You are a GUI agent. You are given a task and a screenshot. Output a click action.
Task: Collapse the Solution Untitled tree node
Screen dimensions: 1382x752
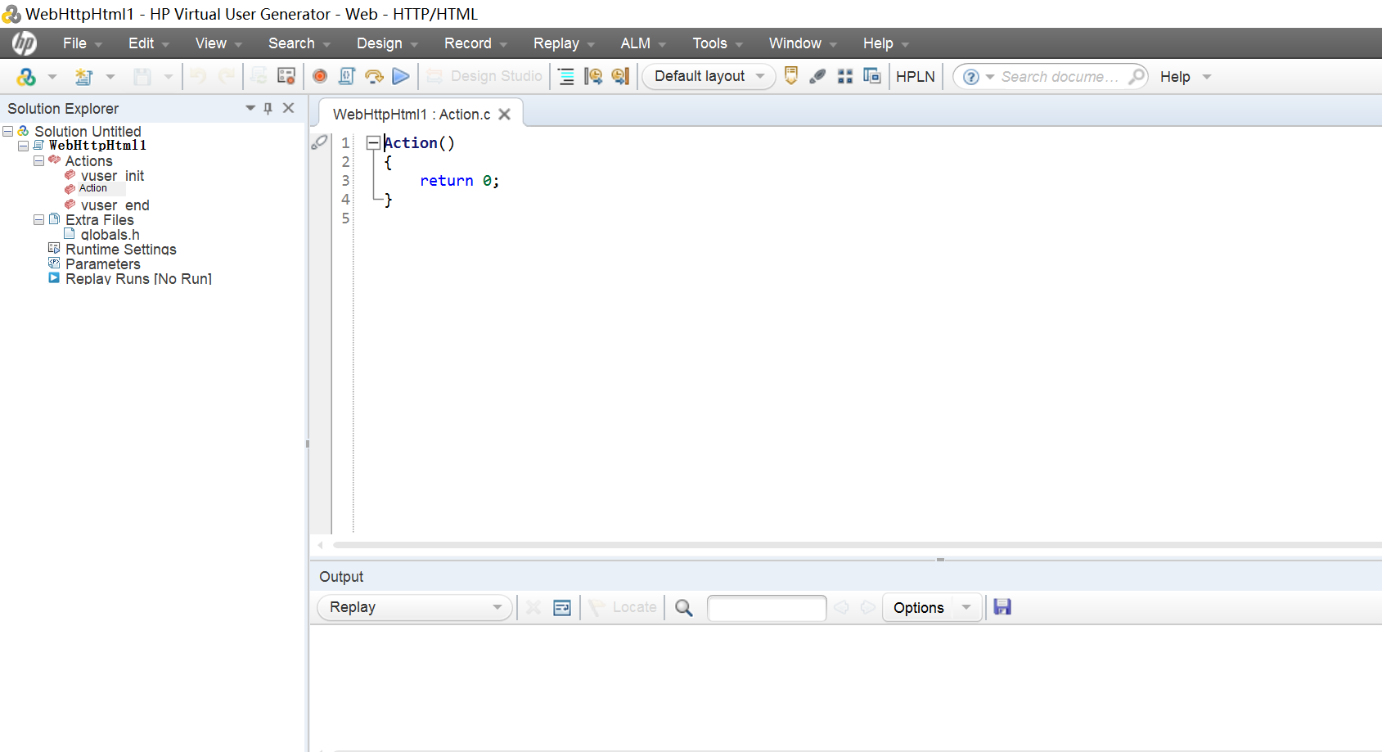point(7,131)
